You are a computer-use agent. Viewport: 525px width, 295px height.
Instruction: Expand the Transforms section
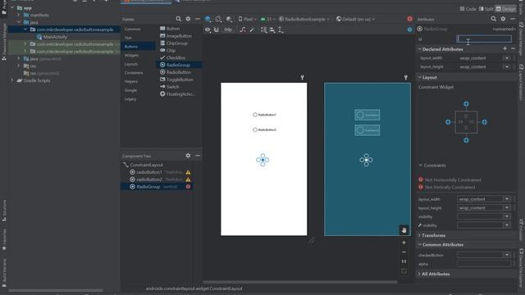coord(419,235)
